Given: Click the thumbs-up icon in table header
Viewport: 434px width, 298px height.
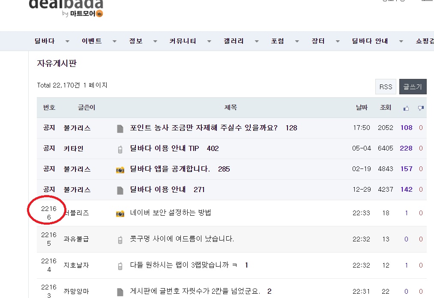Looking at the screenshot, I should 406,108.
